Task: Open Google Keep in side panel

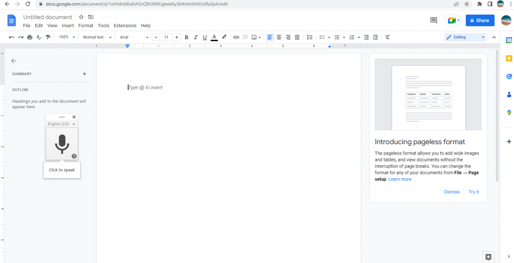Action: click(x=509, y=58)
